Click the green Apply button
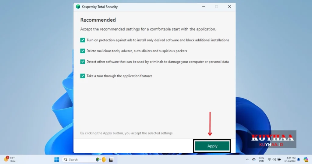This screenshot has width=312, height=164. point(212,146)
